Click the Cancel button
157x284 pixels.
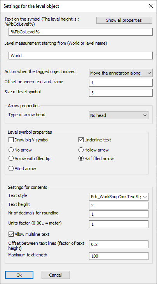(x=56, y=275)
